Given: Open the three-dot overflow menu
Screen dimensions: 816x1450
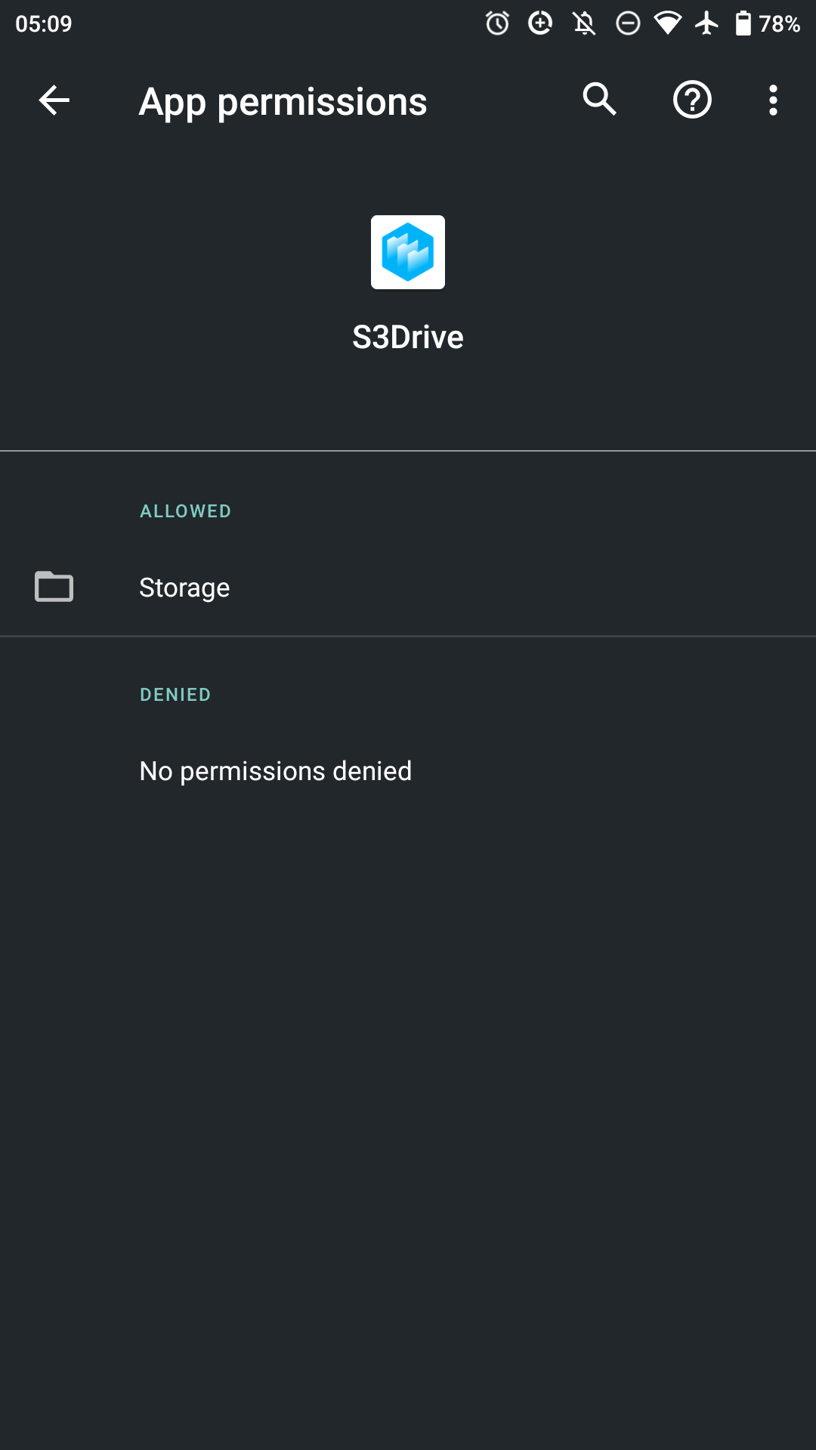Looking at the screenshot, I should [772, 100].
